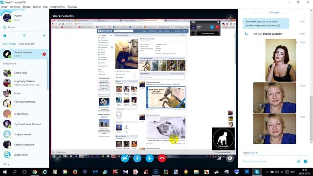Show hidden tray icons chevron
Image resolution: width=313 pixels, height=176 pixels.
(x=267, y=172)
